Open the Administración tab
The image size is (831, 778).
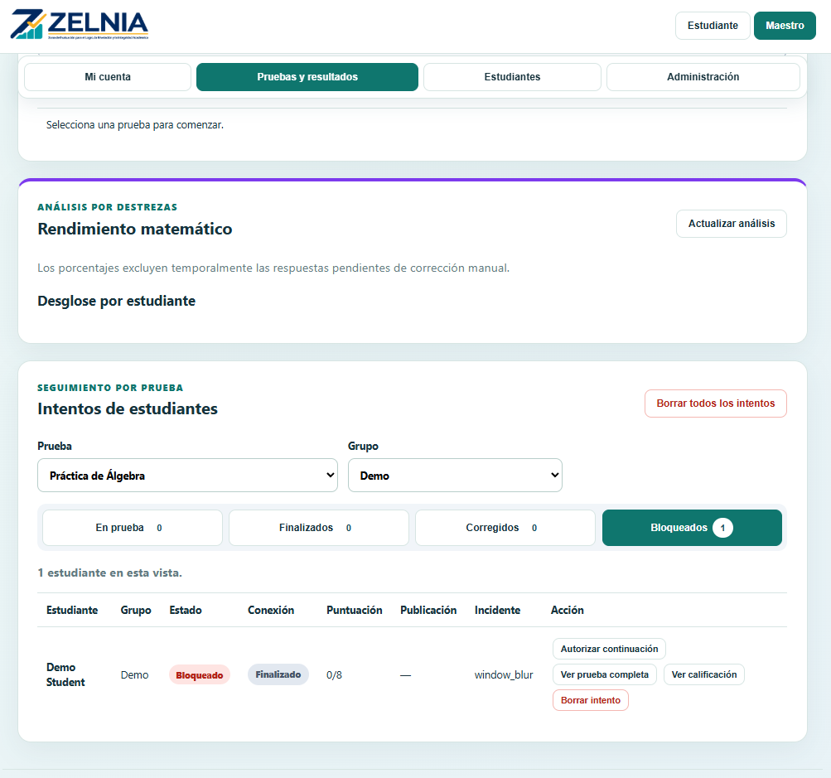click(x=703, y=77)
